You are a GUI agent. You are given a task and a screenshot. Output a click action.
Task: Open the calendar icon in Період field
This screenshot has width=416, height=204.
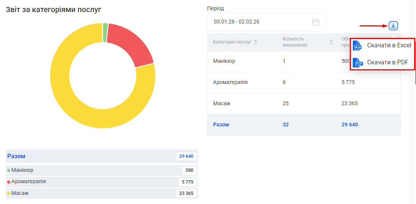[316, 22]
